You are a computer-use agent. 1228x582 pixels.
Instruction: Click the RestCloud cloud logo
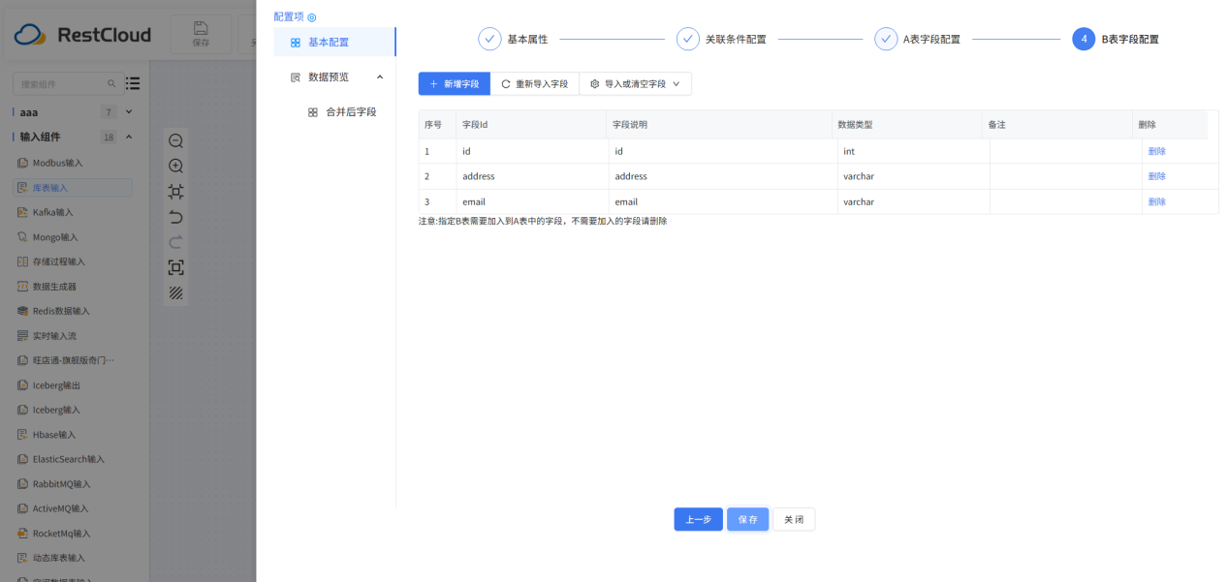click(30, 36)
